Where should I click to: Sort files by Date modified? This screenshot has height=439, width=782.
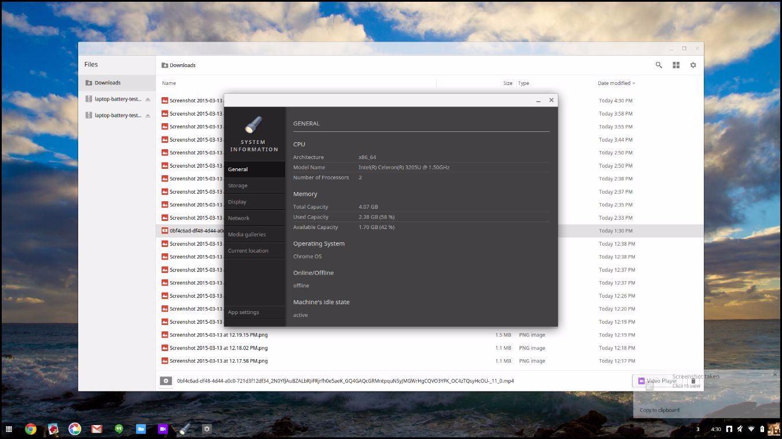tap(616, 83)
